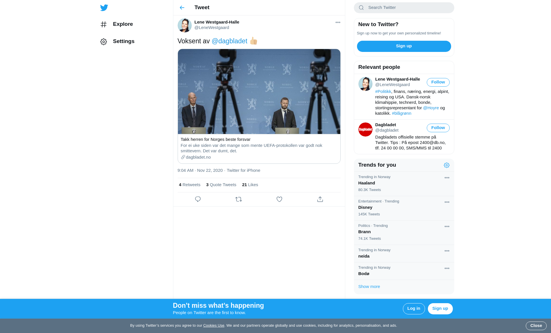Like the tweet with heart icon
The width and height of the screenshot is (551, 333).
[x=279, y=199]
